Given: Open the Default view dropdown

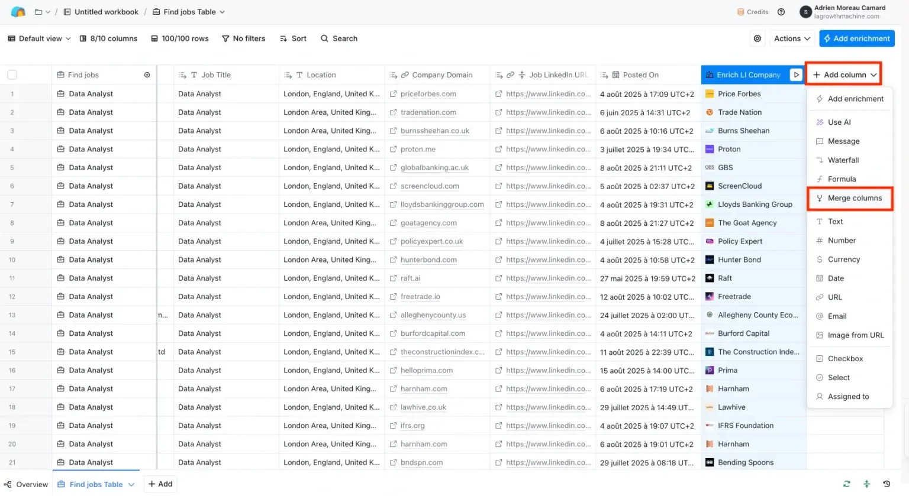Looking at the screenshot, I should pos(39,38).
